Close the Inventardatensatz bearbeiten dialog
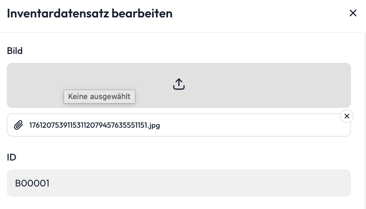Screen dimensions: 366x209 (x=353, y=13)
